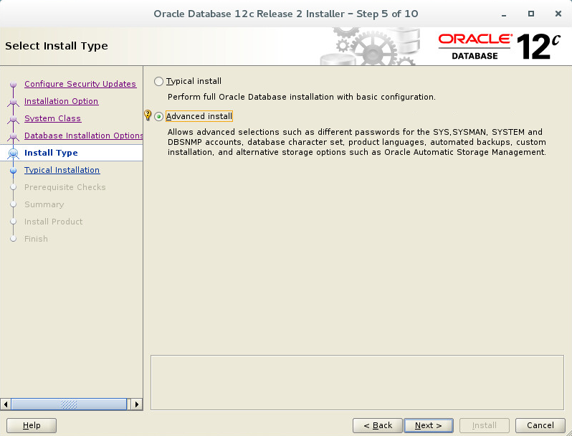This screenshot has height=436, width=572.
Task: Click the Configure Security Updates step marker icon
Action: click(14, 85)
